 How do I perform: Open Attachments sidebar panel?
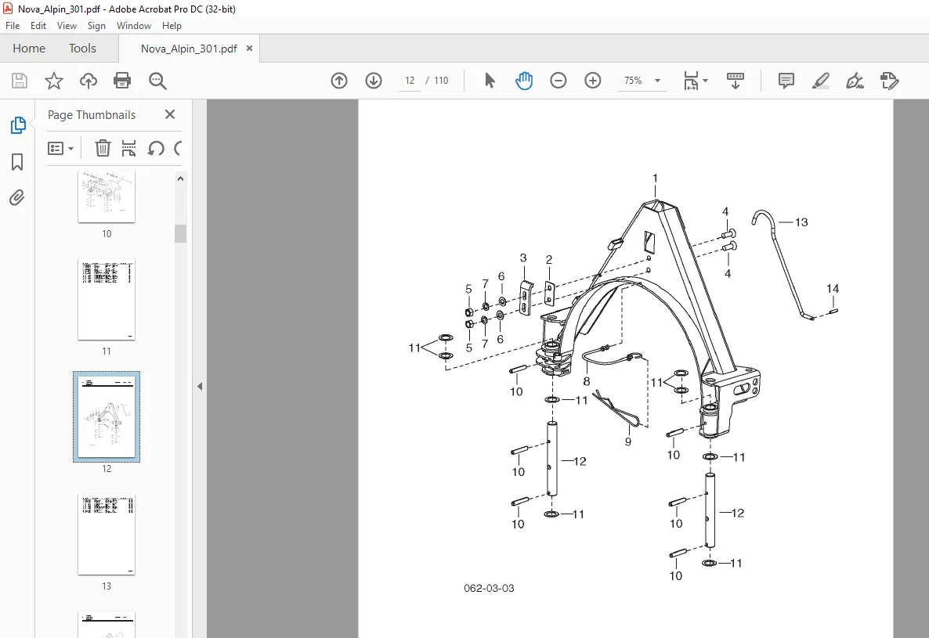pos(17,198)
